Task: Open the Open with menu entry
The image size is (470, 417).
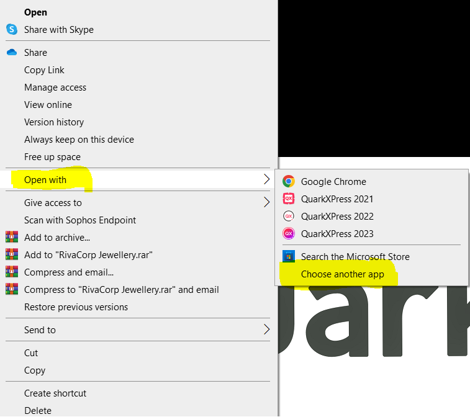Action: (138, 179)
